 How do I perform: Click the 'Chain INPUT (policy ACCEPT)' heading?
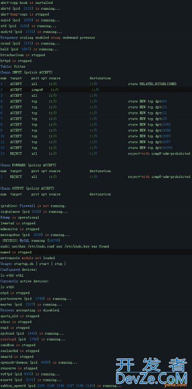click(26, 72)
